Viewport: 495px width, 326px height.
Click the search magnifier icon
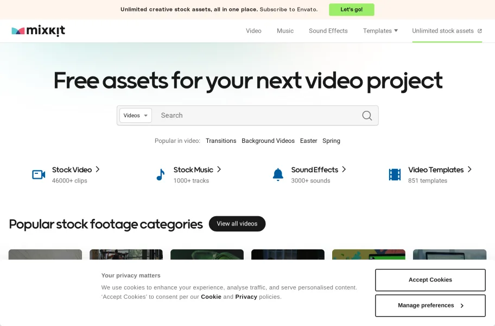[367, 116]
